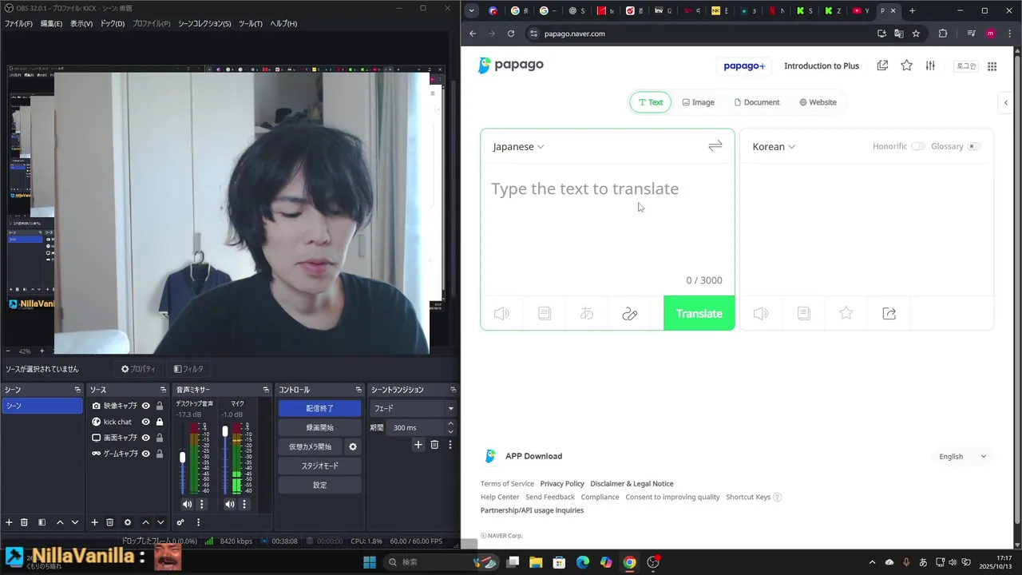Hide the ゲームキャプチ source in OBS
Image resolution: width=1022 pixels, height=575 pixels.
coord(146,454)
